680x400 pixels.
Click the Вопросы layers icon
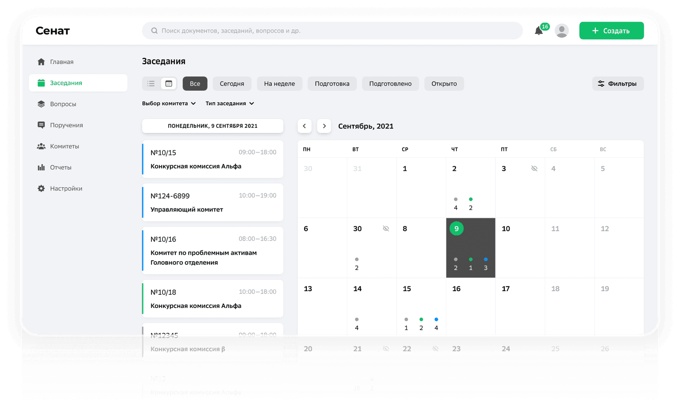(x=41, y=104)
